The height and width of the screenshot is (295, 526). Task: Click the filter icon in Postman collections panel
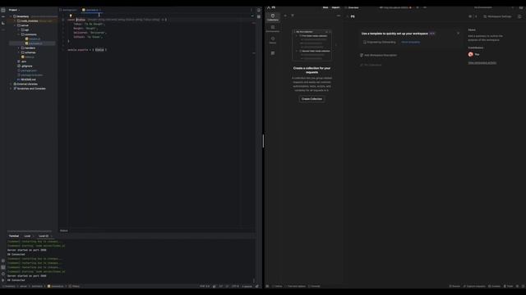(293, 16)
